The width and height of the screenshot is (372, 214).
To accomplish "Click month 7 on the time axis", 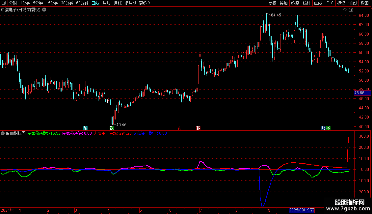I will [201, 210].
